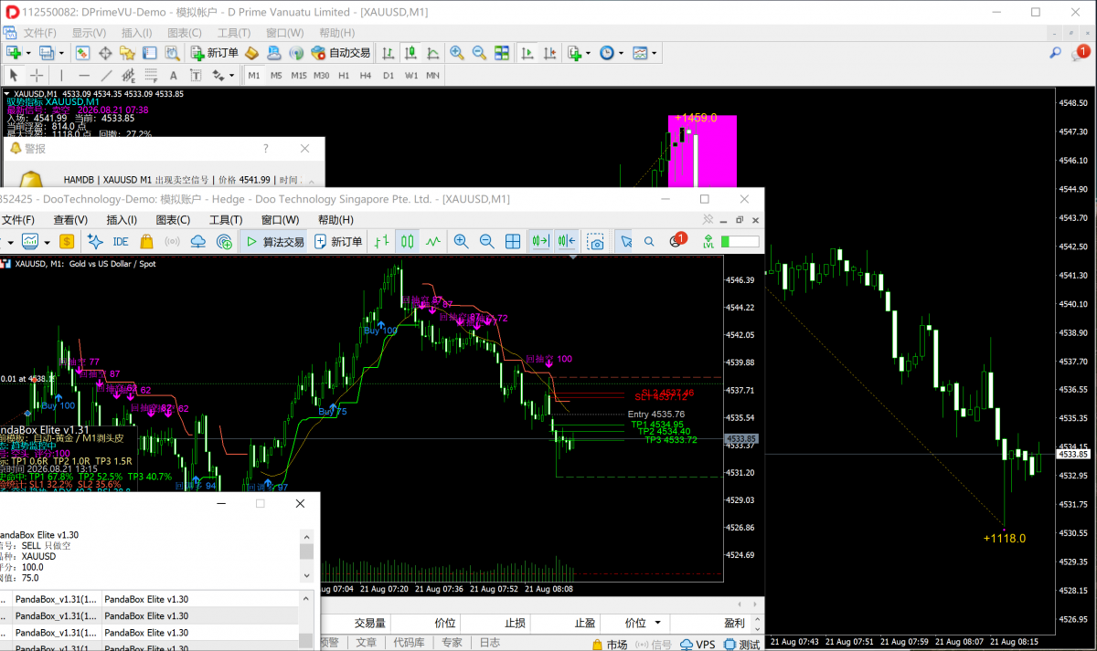Viewport: 1097px width, 651px height.
Task: Open MetaEditor book icon in D Prime toolbar
Action: (x=251, y=53)
